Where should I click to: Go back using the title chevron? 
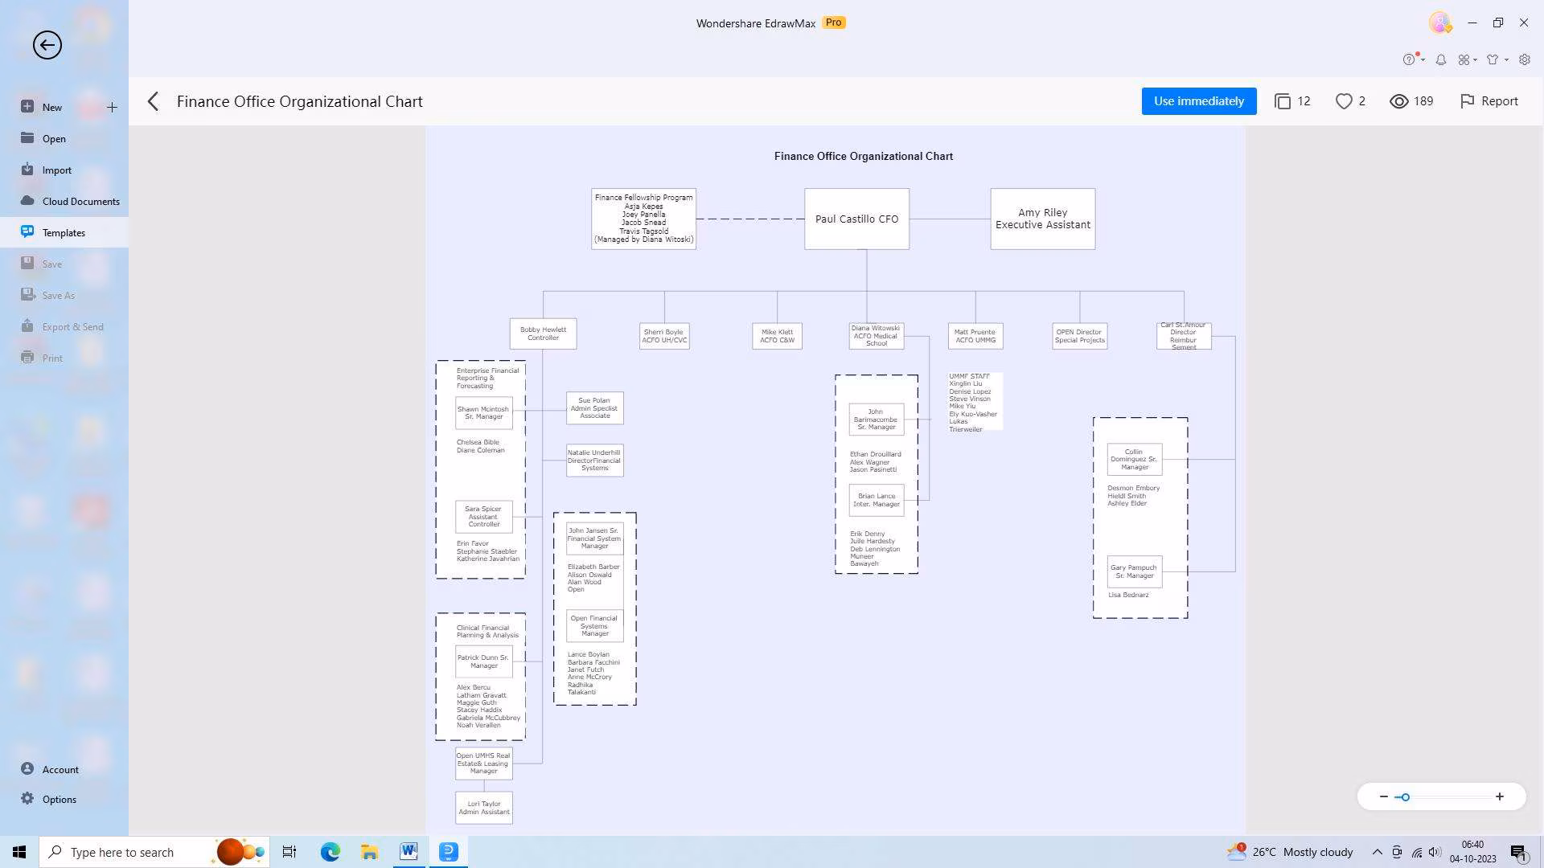[154, 101]
